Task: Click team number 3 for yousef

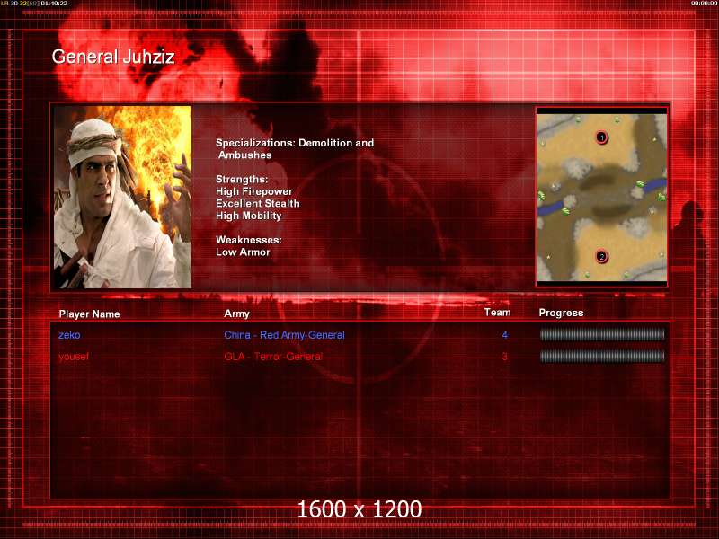Action: (x=504, y=356)
